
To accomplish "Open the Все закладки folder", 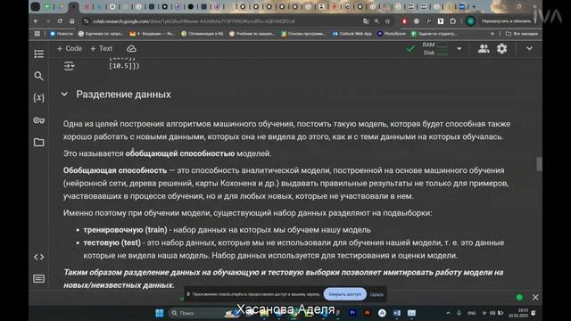I will tap(521, 34).
